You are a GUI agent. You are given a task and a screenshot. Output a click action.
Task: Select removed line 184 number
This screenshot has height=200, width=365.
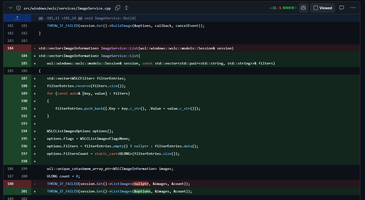(x=10, y=48)
